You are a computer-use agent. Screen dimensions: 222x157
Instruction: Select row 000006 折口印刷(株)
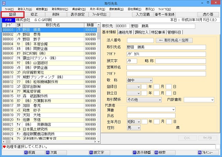(49, 53)
